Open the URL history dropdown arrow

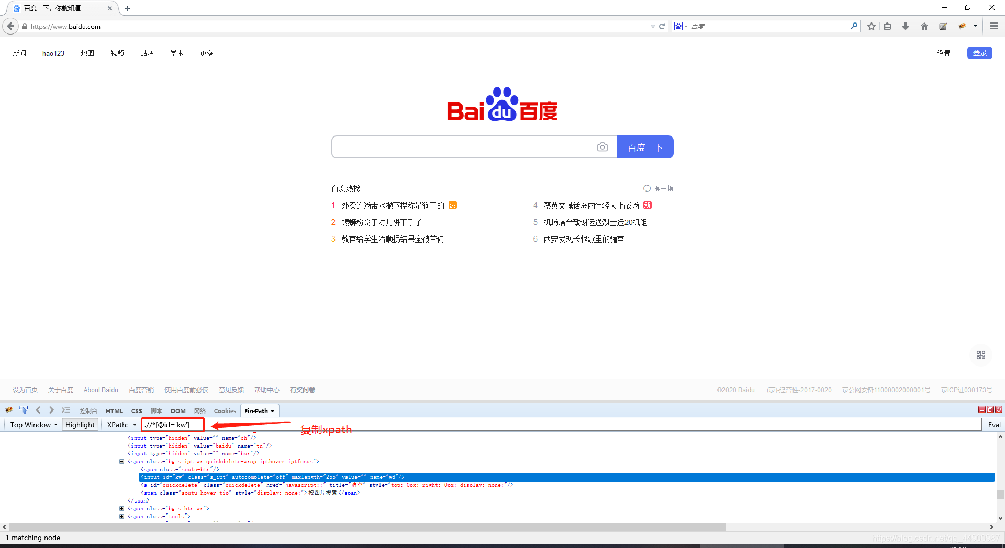coord(653,26)
